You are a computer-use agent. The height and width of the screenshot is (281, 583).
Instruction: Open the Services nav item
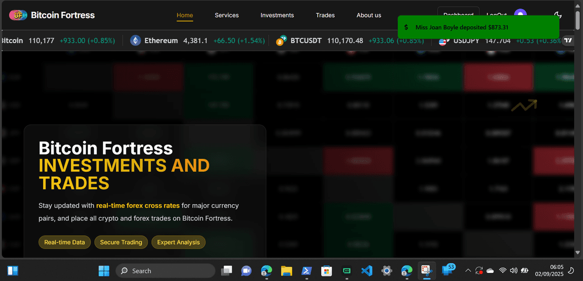(227, 15)
